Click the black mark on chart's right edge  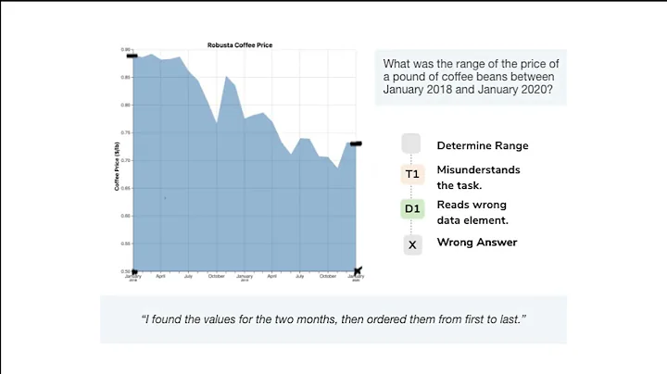coord(356,143)
